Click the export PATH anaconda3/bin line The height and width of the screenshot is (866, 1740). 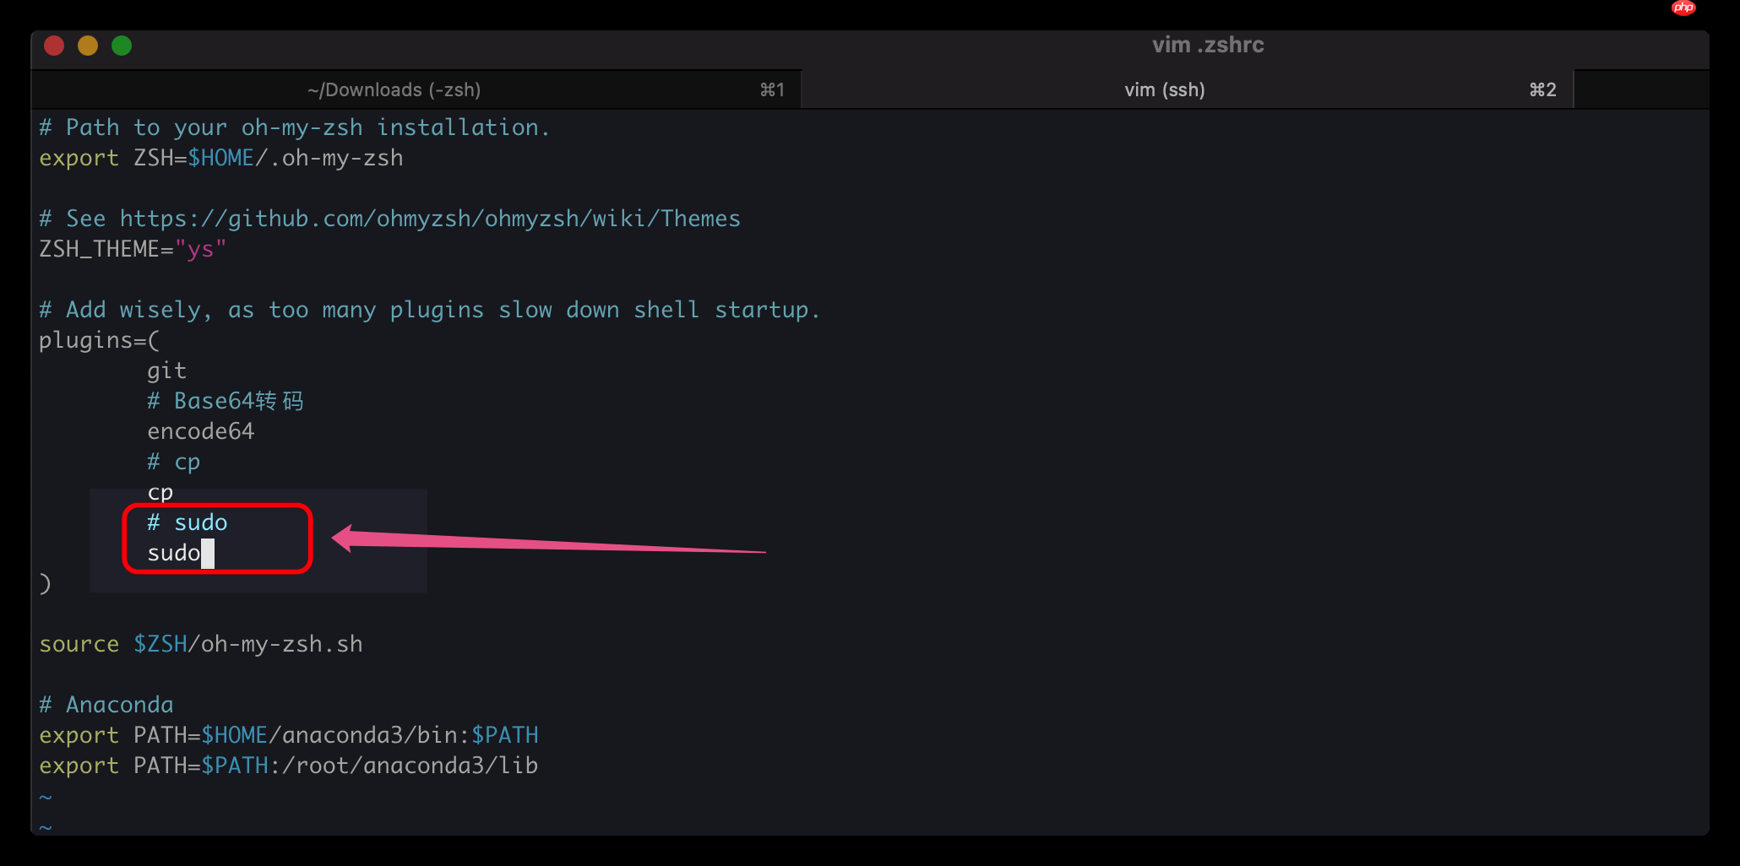[288, 734]
